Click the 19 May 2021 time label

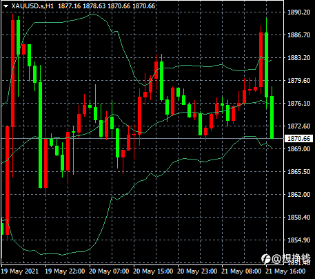tap(20, 271)
